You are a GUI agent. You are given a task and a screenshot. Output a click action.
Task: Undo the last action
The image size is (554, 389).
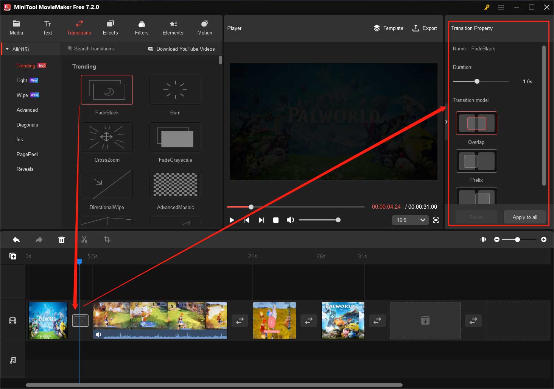(16, 239)
